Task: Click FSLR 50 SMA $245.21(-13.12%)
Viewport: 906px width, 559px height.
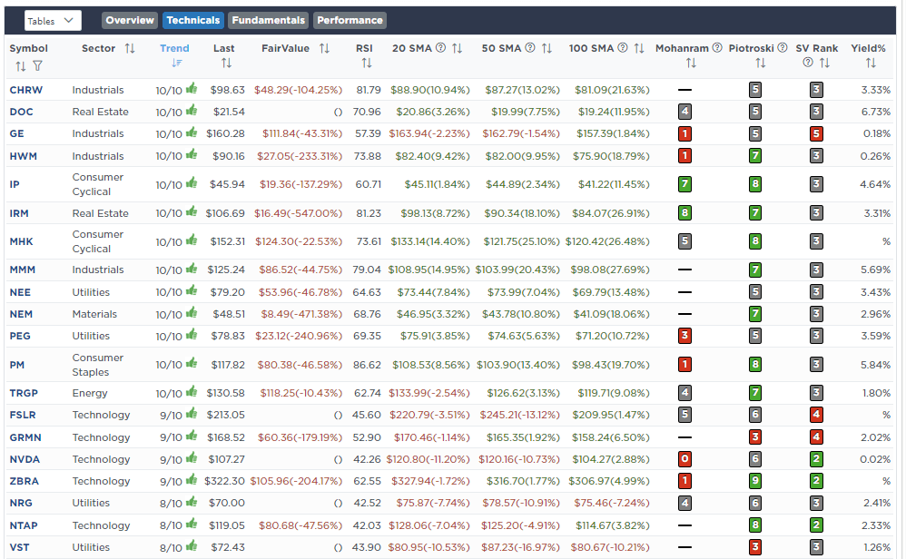Action: (519, 416)
